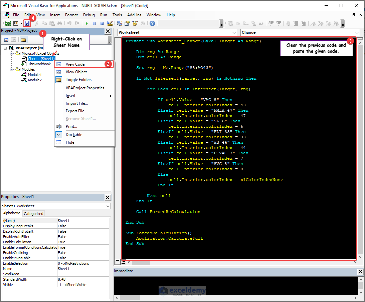Toggle Folders button in Project panel toolbar

[23, 40]
